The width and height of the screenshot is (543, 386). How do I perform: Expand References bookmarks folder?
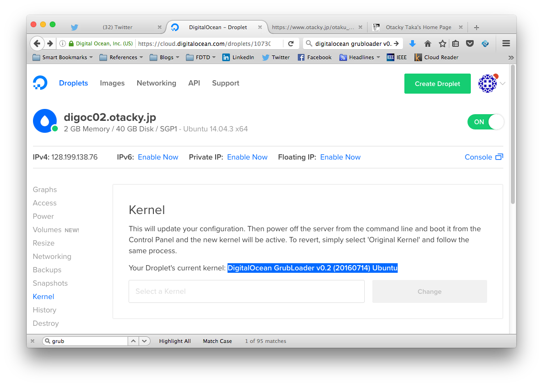[x=121, y=57]
